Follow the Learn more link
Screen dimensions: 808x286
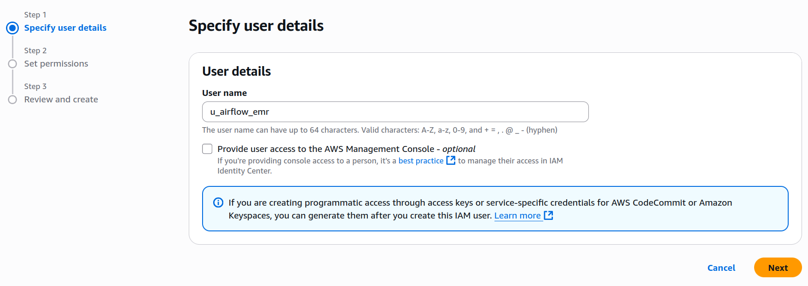coord(517,216)
